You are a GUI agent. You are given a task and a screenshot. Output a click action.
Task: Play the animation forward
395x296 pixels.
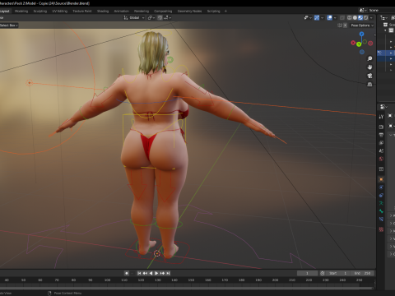pos(156,273)
